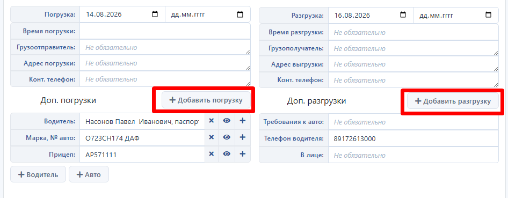Viewport: 508px width, 198px height.
Task: Focus the Адрес выгрузки text area
Action: tap(413, 64)
